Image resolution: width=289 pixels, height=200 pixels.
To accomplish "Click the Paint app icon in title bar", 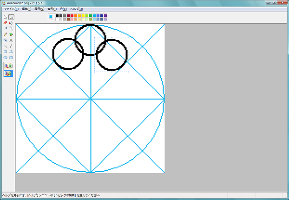I will 4,3.
